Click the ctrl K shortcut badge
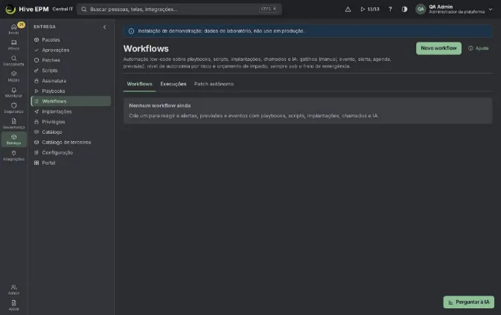501x315 pixels. pos(269,9)
